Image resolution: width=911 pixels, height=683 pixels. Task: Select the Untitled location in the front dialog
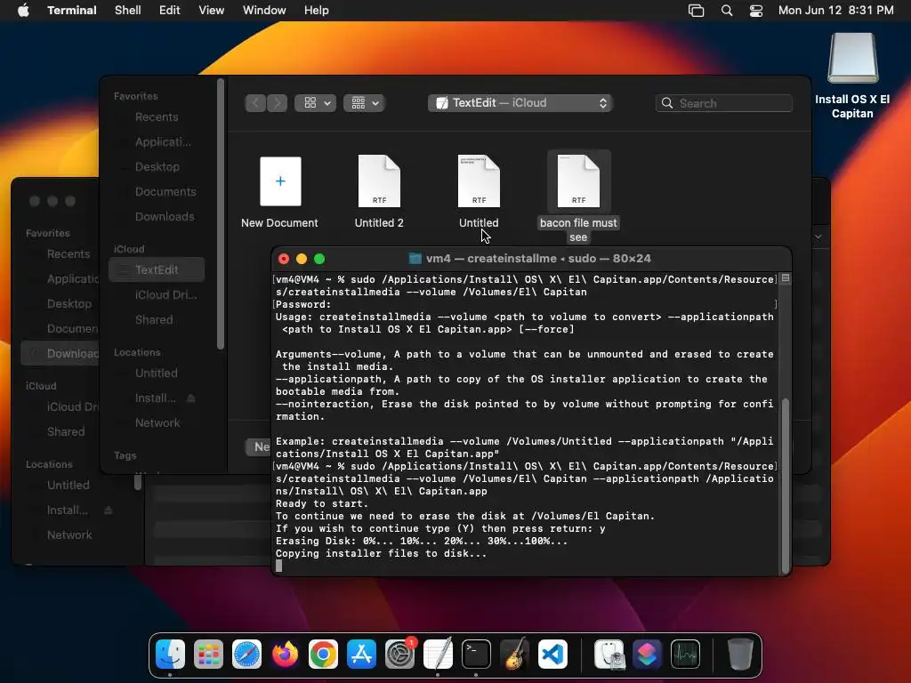157,373
